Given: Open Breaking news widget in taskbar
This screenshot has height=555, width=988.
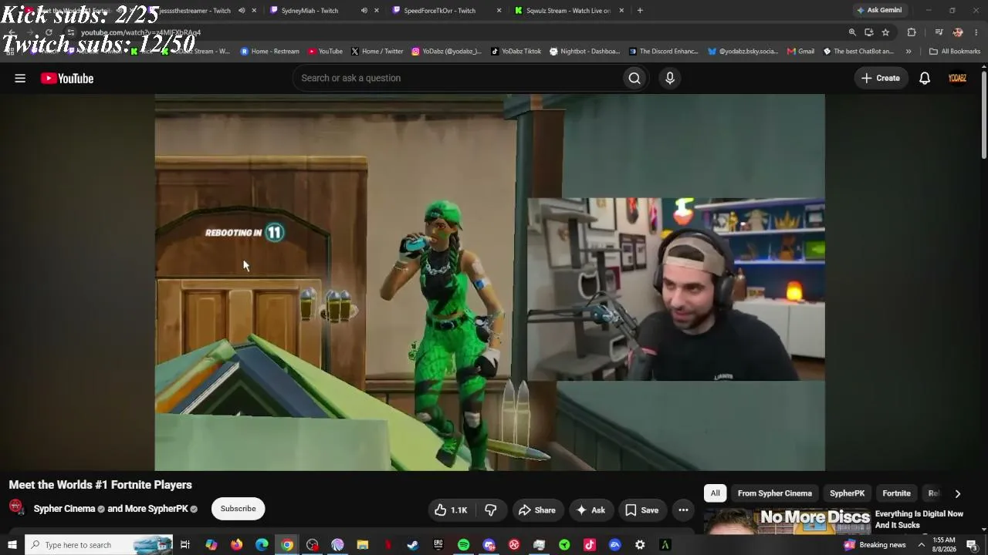Looking at the screenshot, I should [x=875, y=545].
